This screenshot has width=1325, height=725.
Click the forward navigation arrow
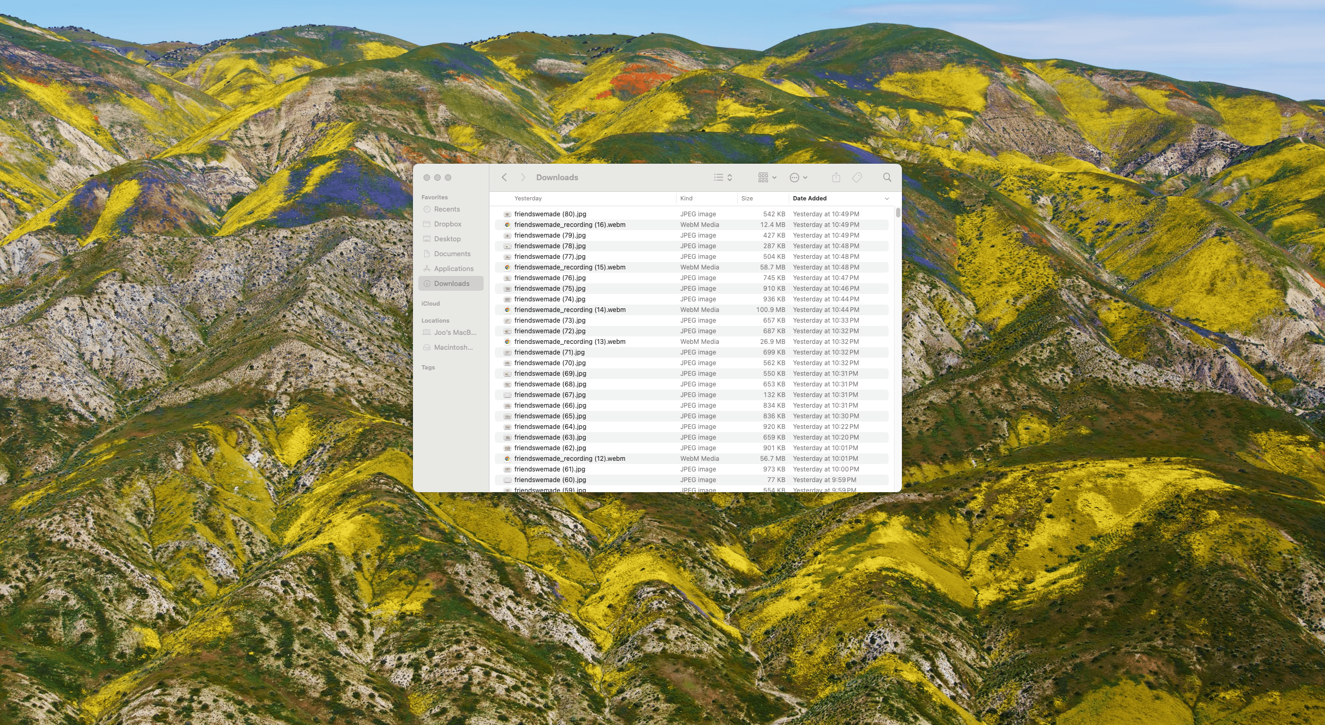tap(523, 178)
